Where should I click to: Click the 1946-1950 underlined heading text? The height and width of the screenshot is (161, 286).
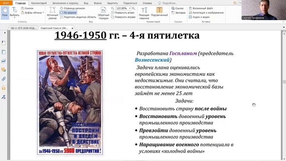click(80, 35)
